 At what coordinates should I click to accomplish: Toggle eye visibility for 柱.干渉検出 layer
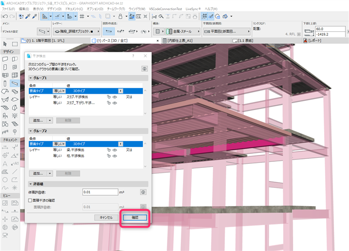115,156
